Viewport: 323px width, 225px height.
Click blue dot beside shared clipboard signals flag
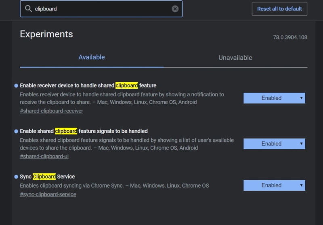(x=16, y=131)
